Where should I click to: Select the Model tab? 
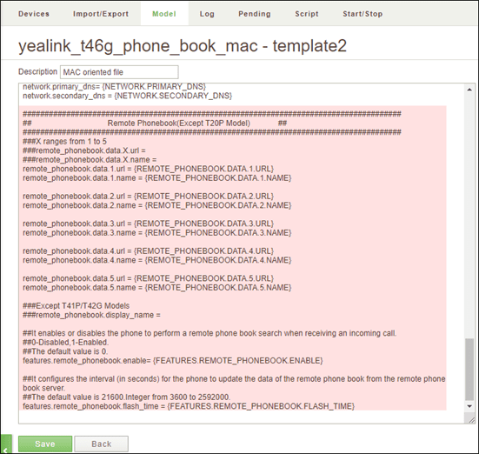(164, 14)
